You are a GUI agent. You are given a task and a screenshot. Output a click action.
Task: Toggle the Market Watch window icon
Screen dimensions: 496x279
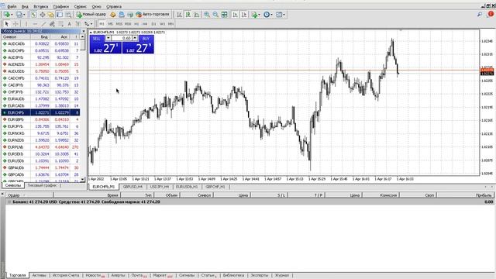[33, 15]
